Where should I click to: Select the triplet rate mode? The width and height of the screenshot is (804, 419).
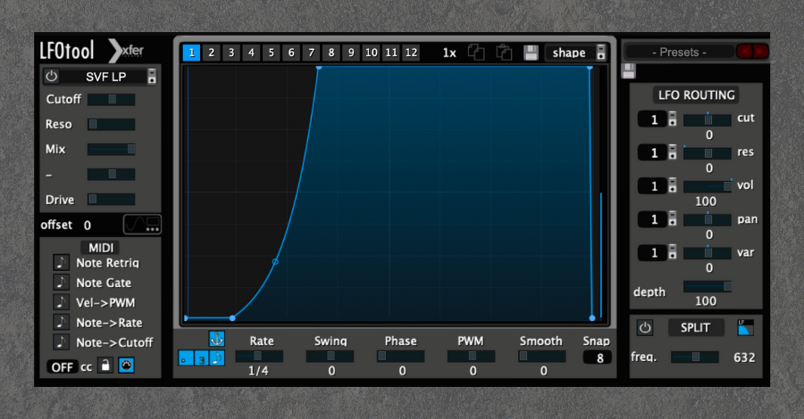pyautogui.click(x=202, y=358)
